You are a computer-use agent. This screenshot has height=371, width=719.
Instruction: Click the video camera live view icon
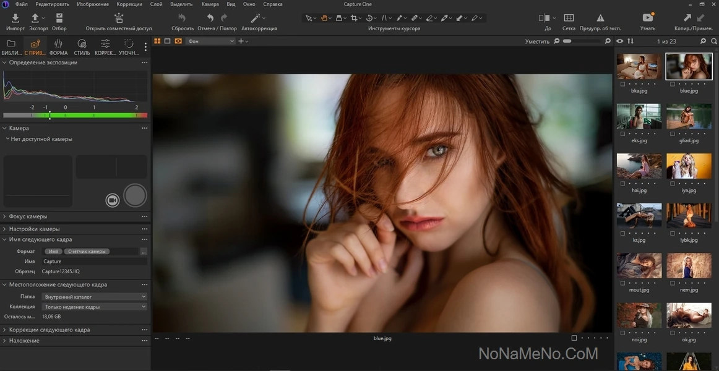coord(112,200)
